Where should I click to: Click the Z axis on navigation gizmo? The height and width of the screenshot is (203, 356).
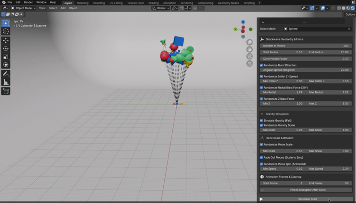pos(243,22)
